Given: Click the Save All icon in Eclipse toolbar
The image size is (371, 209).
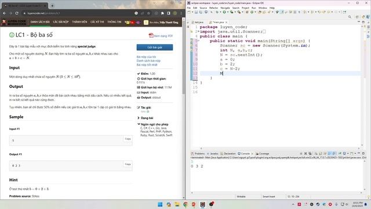Looking at the screenshot, I should coord(201,12).
